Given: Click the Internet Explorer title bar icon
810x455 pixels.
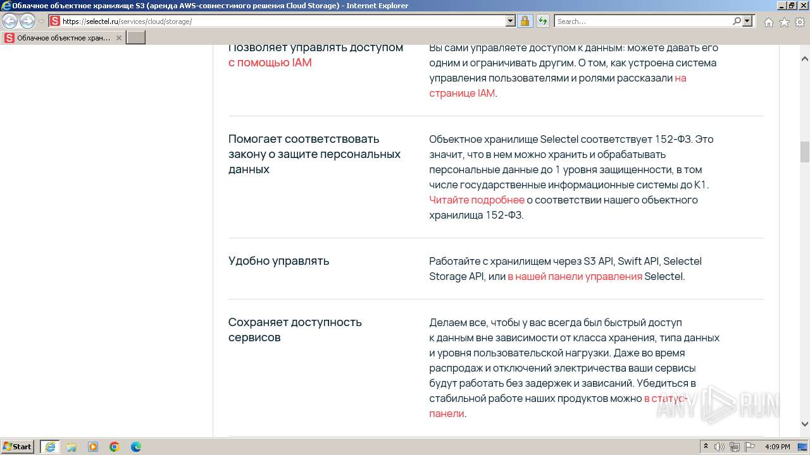Looking at the screenshot, I should pos(6,6).
